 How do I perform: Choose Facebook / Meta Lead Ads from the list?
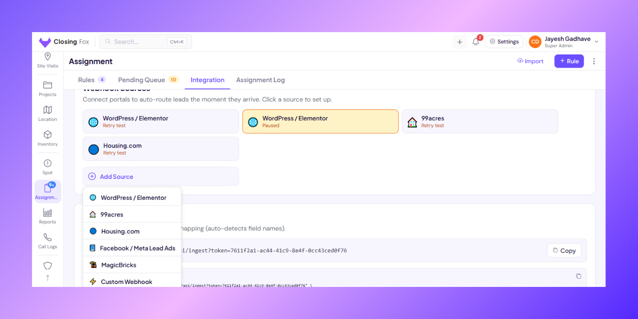pos(132,248)
